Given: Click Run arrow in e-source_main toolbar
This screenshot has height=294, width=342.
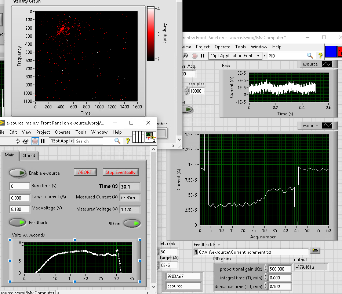Looking at the screenshot, I should [18, 141].
